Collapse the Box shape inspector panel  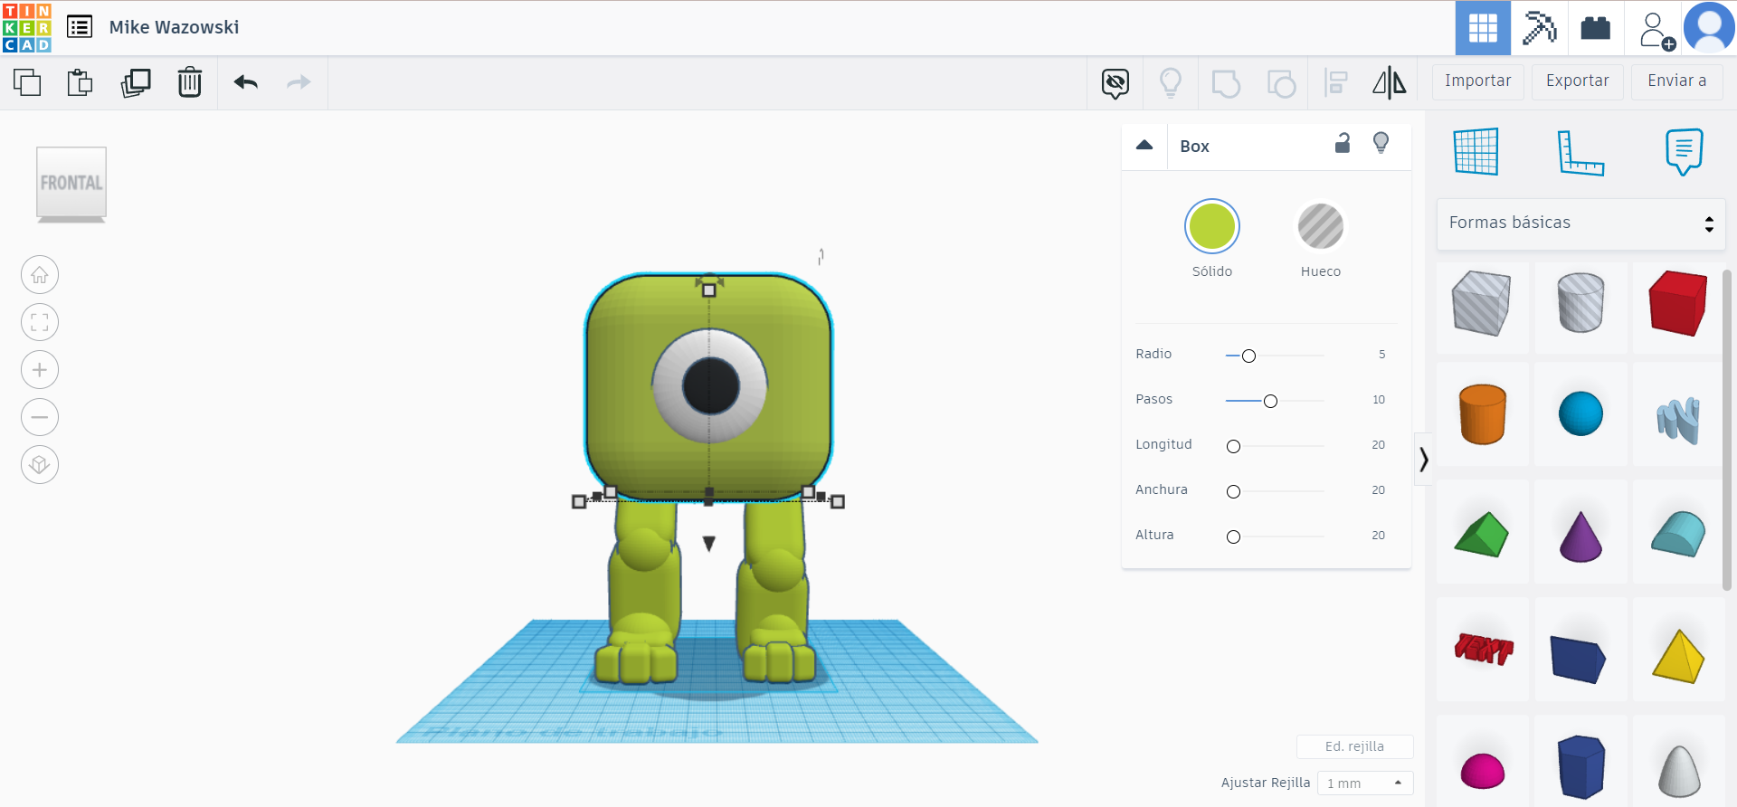tap(1144, 146)
